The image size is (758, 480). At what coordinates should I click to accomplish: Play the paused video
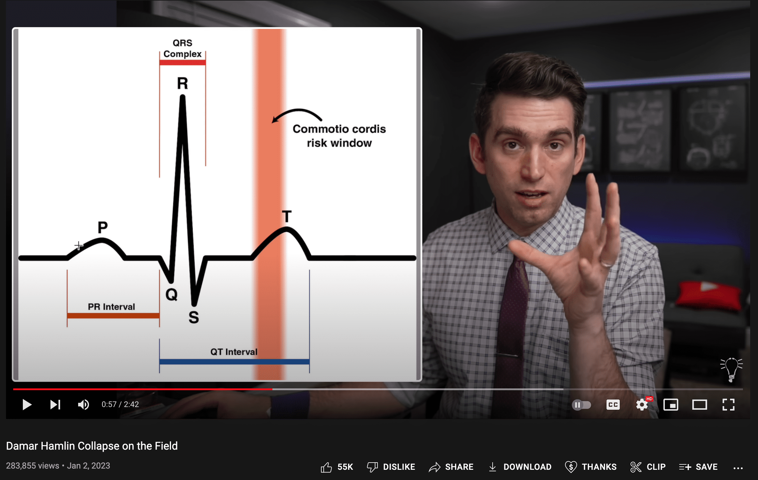click(27, 405)
